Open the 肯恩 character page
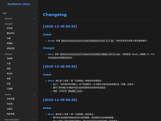The width and height of the screenshot is (161, 121). click(x=9, y=84)
